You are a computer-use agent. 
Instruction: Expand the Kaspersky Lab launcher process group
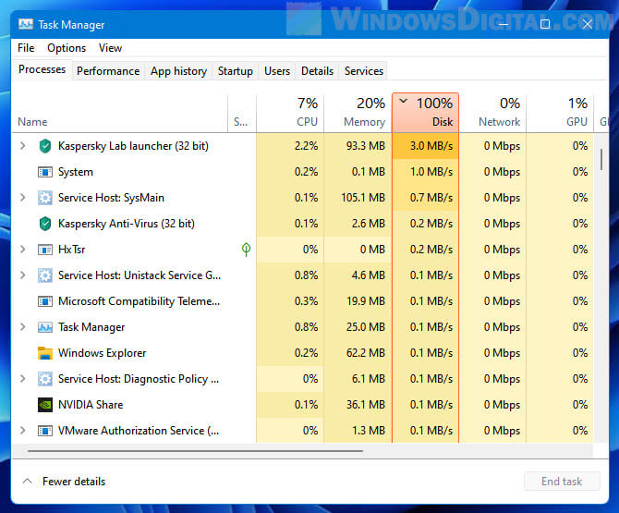click(x=23, y=146)
